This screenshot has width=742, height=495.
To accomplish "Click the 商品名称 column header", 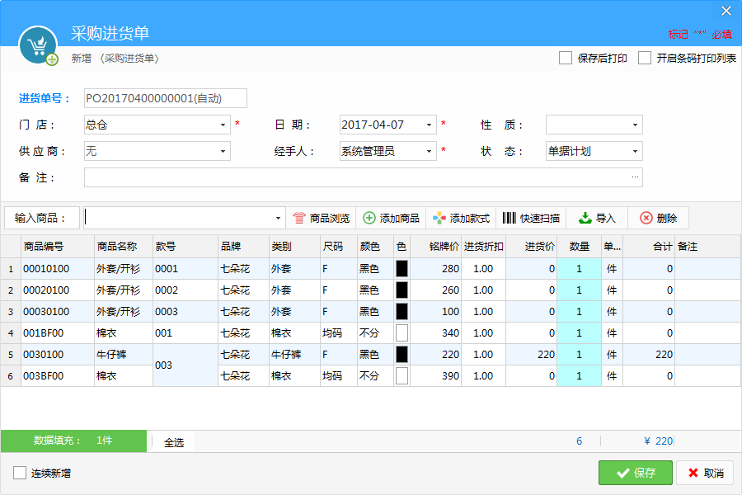I will pyautogui.click(x=124, y=247).
